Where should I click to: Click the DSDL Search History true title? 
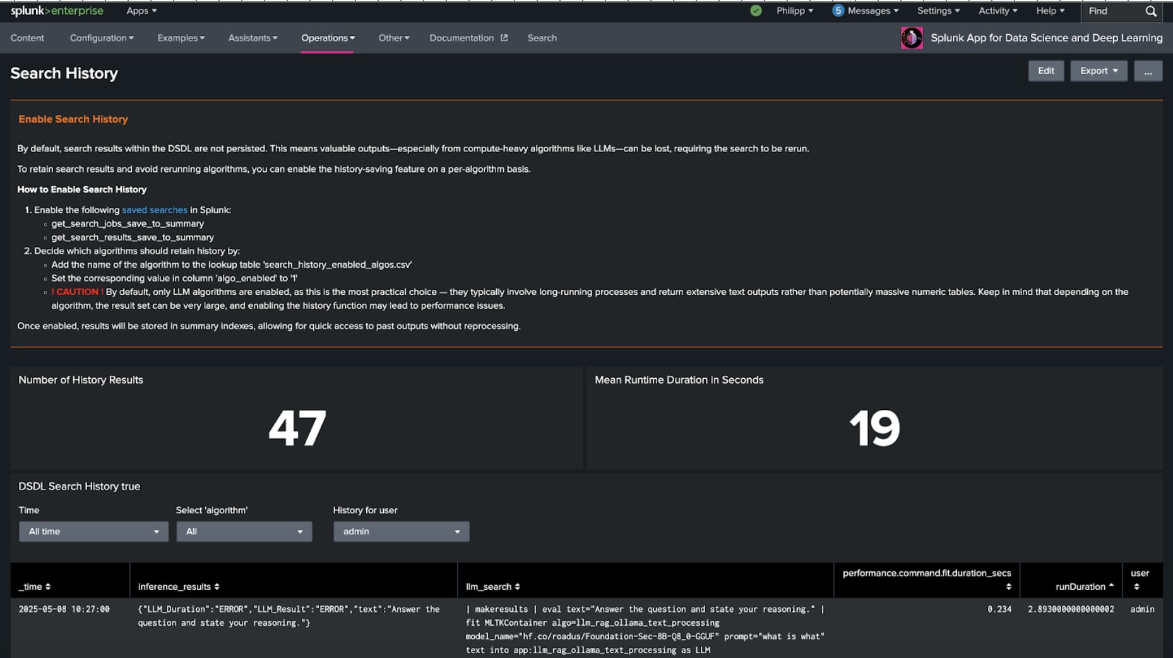pyautogui.click(x=79, y=486)
